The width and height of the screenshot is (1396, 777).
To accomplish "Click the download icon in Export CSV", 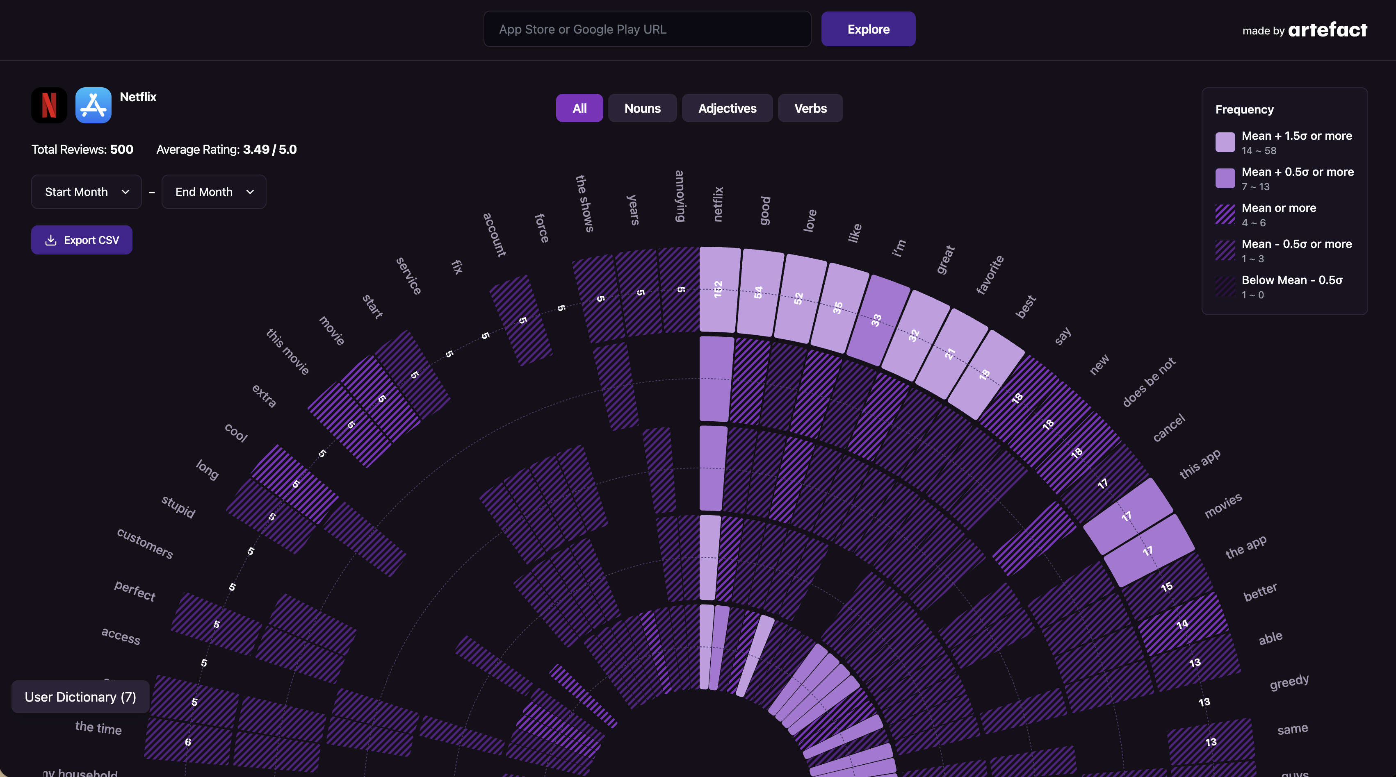I will tap(51, 240).
